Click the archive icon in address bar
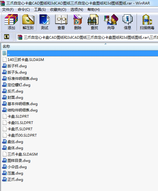The image size is (158, 191). pos(20,37)
